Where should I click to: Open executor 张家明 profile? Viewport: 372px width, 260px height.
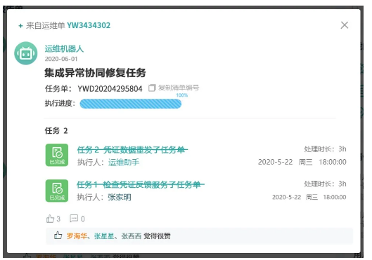click(120, 197)
